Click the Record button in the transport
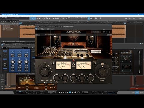Viewport: 144px width, 108px height. coord(75,92)
